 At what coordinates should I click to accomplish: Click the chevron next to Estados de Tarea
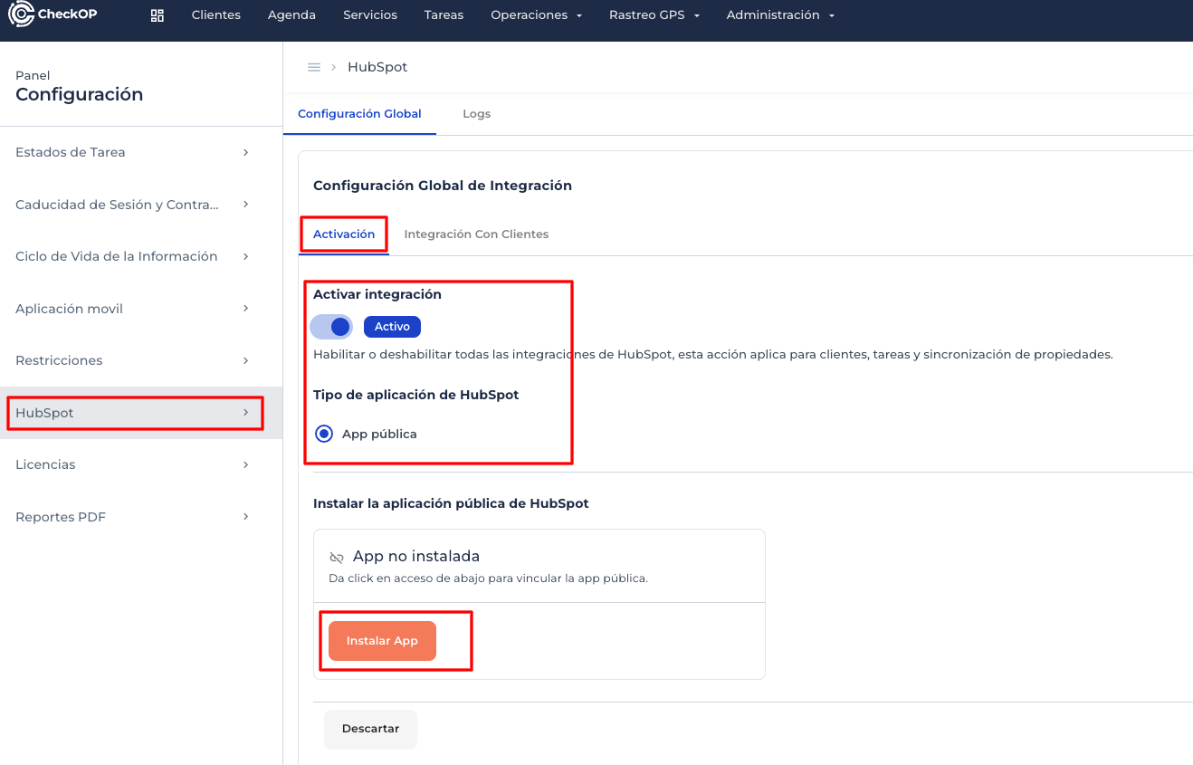coord(245,152)
